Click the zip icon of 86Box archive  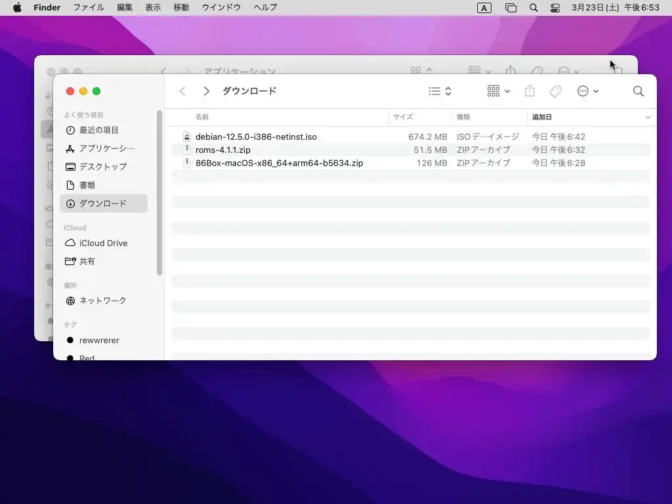click(187, 163)
